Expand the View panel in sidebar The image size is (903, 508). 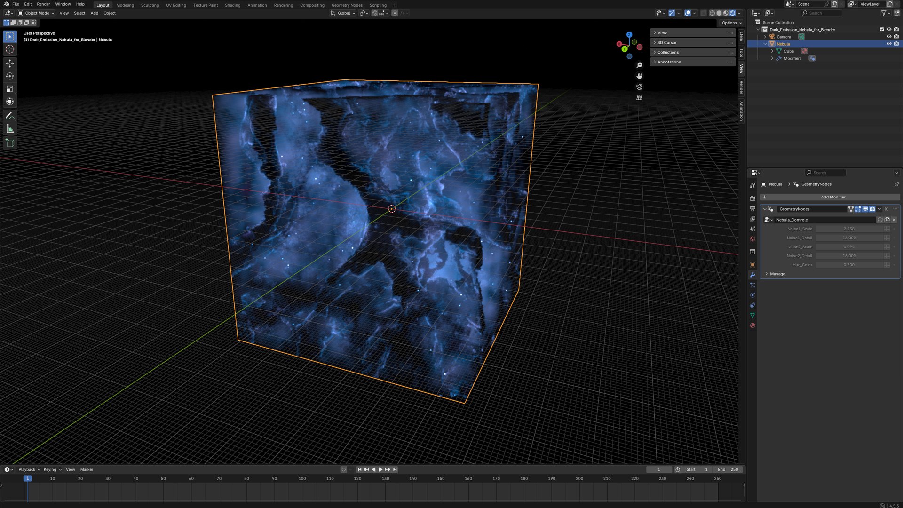pyautogui.click(x=692, y=33)
